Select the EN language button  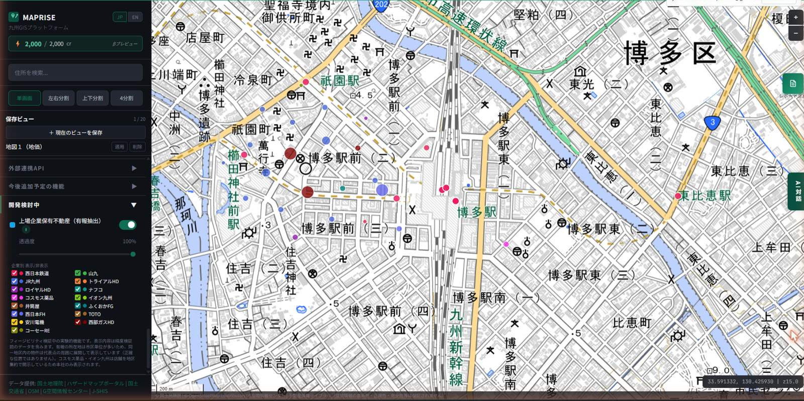[135, 17]
